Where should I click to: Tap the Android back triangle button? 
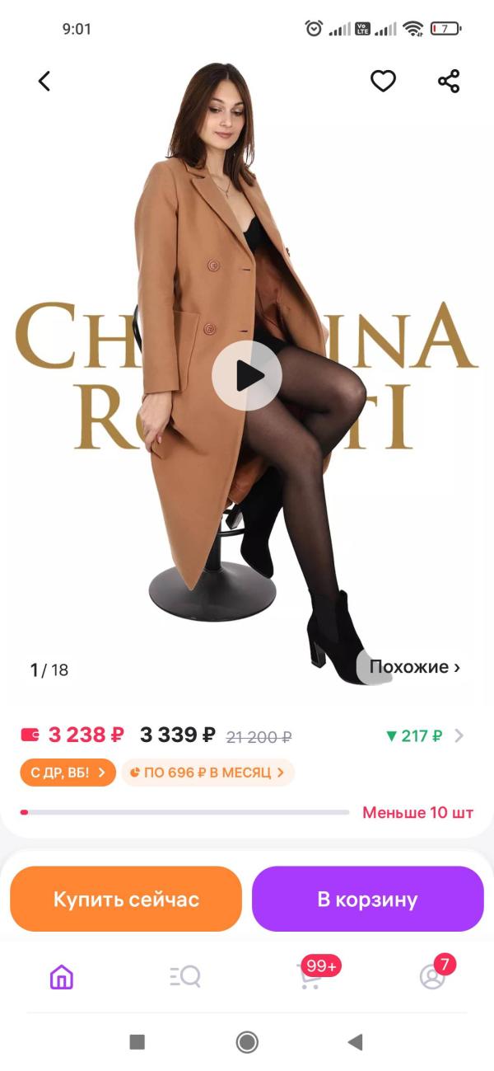[x=355, y=1042]
